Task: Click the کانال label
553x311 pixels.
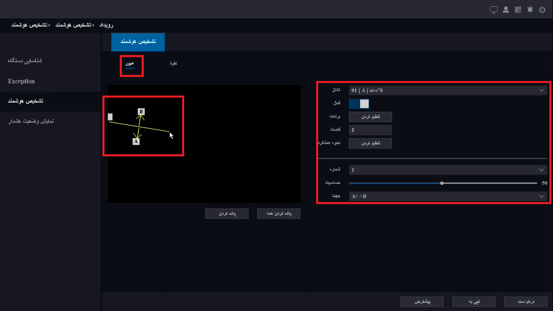Action: (336, 90)
